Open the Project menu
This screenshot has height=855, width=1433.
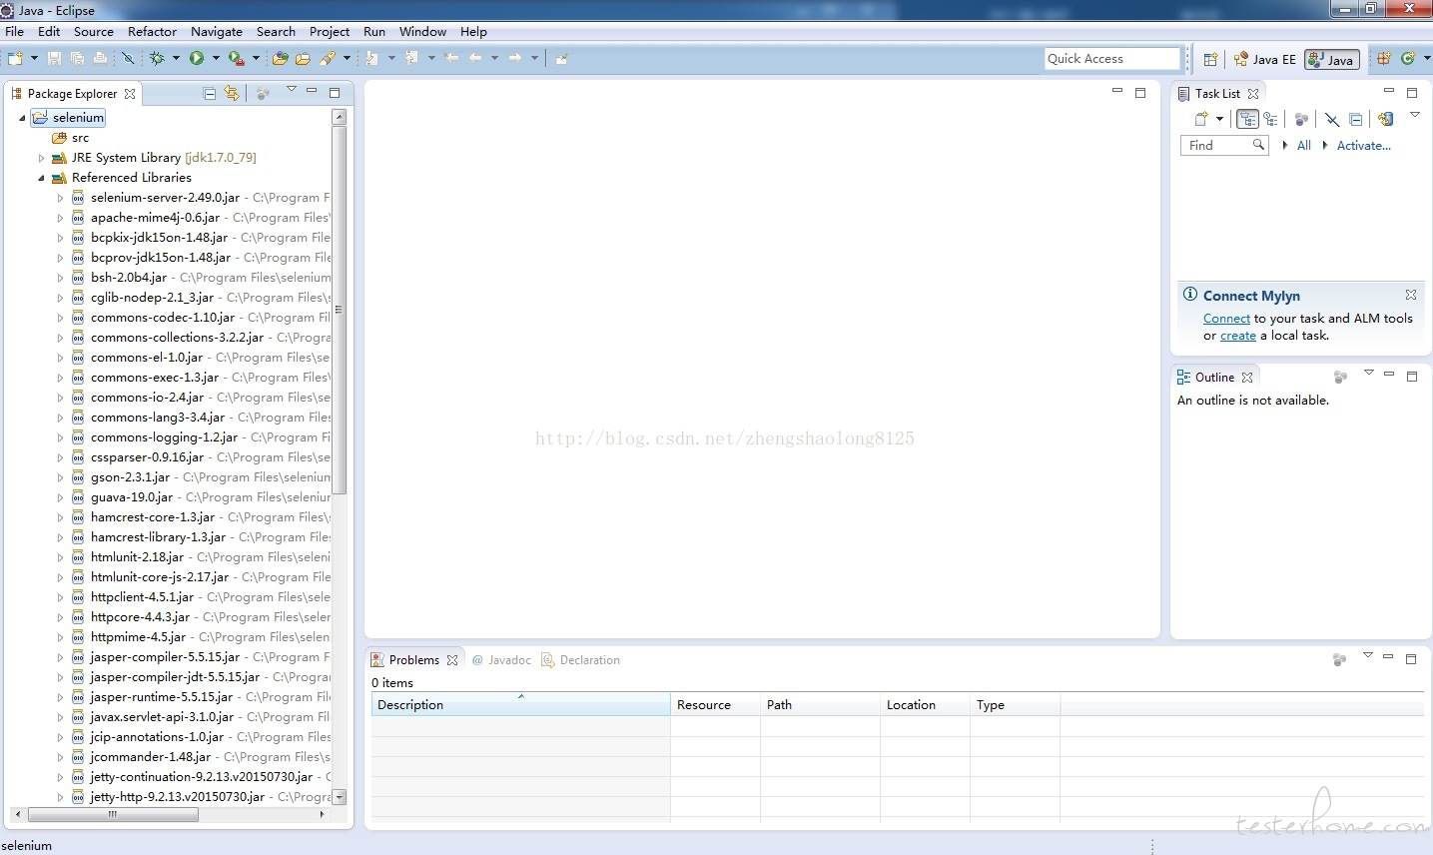[x=330, y=31]
